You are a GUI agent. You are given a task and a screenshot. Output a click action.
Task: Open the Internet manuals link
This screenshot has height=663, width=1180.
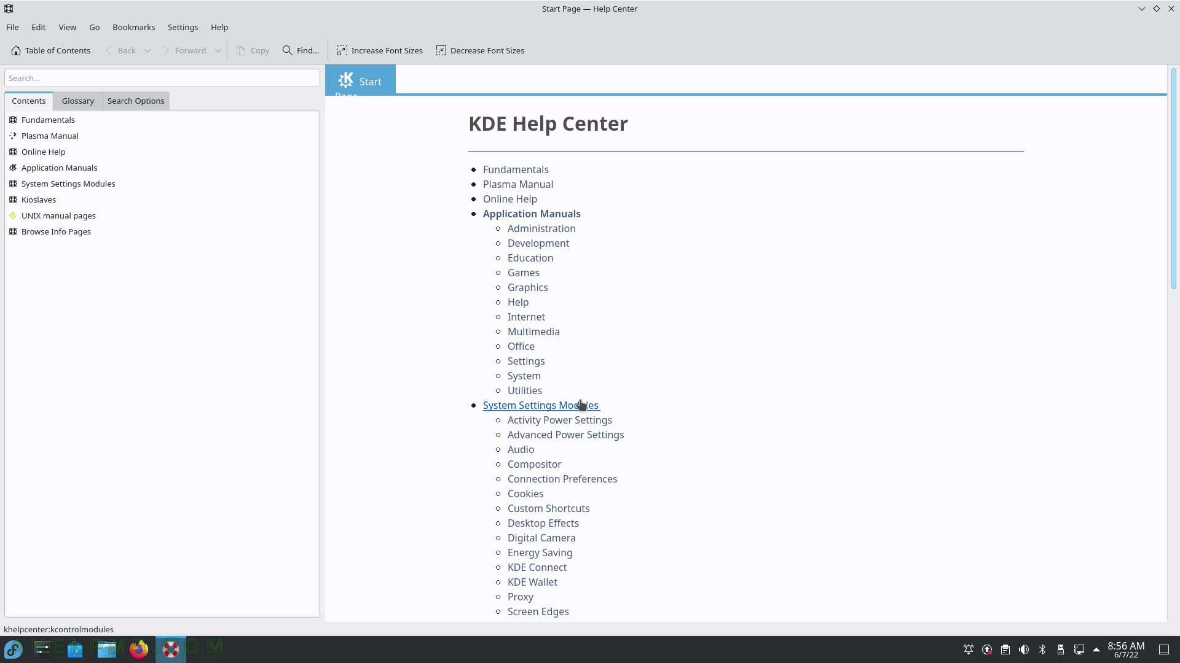pyautogui.click(x=526, y=317)
